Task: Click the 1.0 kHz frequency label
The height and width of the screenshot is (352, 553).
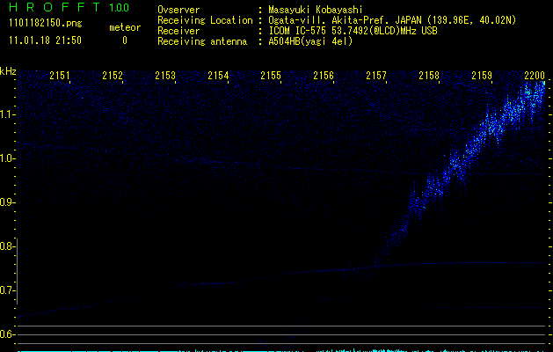Action: pyautogui.click(x=8, y=158)
